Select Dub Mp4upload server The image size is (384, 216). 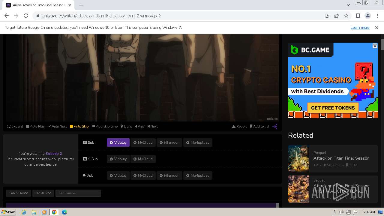(198, 175)
